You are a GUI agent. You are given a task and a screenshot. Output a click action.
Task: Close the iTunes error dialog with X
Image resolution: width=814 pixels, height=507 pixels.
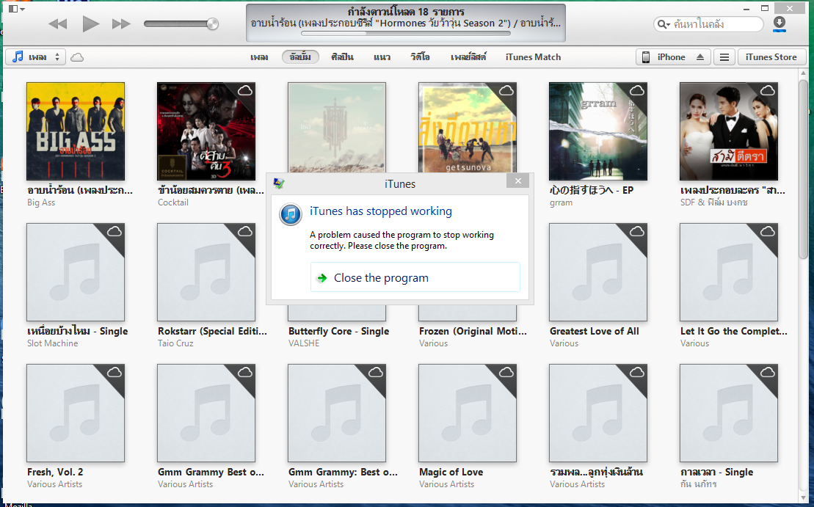[517, 180]
